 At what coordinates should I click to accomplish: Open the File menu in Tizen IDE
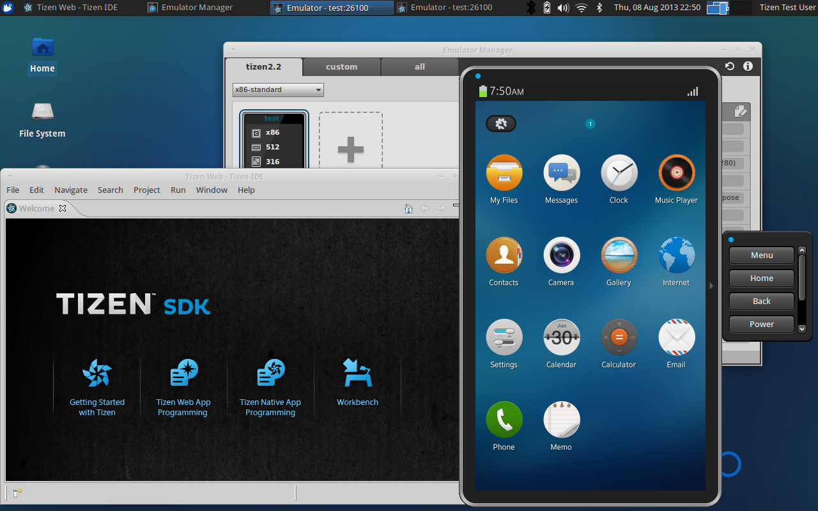click(x=13, y=190)
